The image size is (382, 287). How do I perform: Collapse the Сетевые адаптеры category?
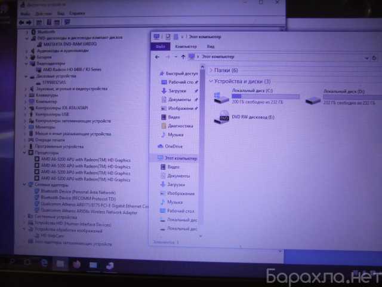pos(24,185)
